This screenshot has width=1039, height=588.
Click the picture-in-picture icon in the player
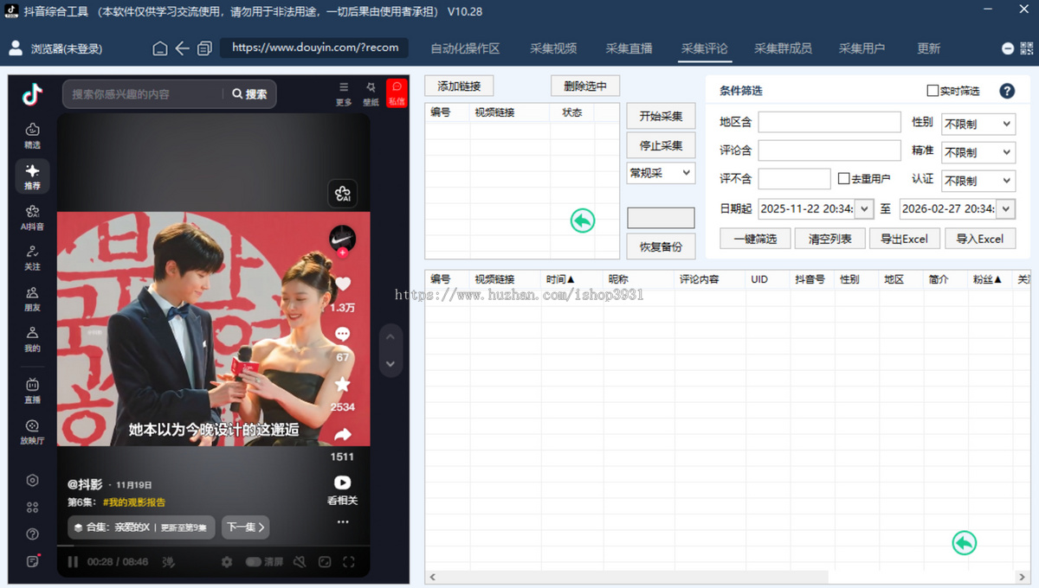325,562
